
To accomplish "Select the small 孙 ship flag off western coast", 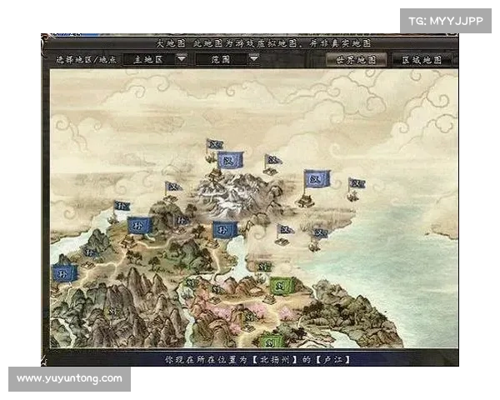I will click(x=122, y=206).
